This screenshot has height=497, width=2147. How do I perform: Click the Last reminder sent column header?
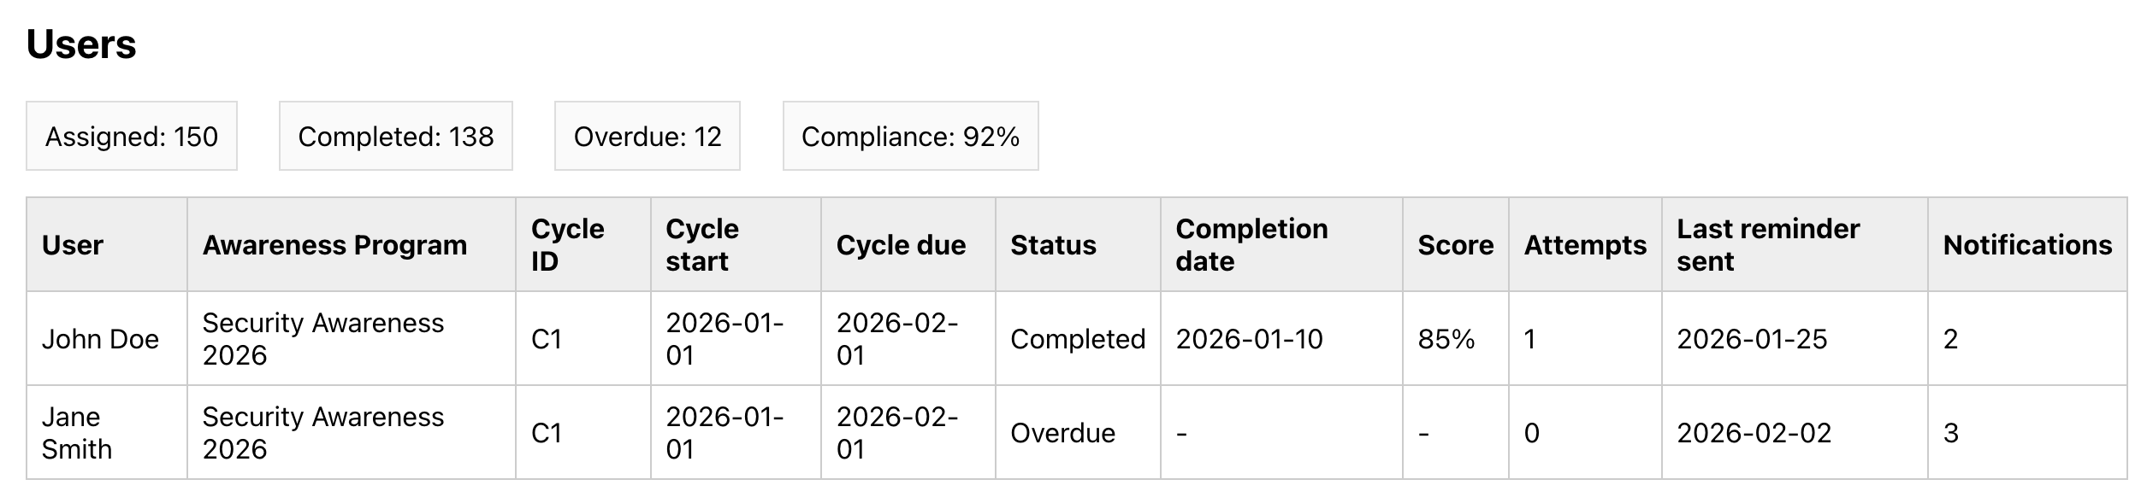(x=1768, y=245)
